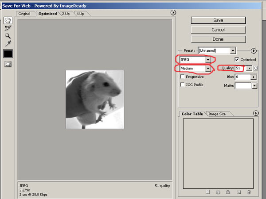
Task: Click the lock selected colors icon
Action: pyautogui.click(x=228, y=192)
